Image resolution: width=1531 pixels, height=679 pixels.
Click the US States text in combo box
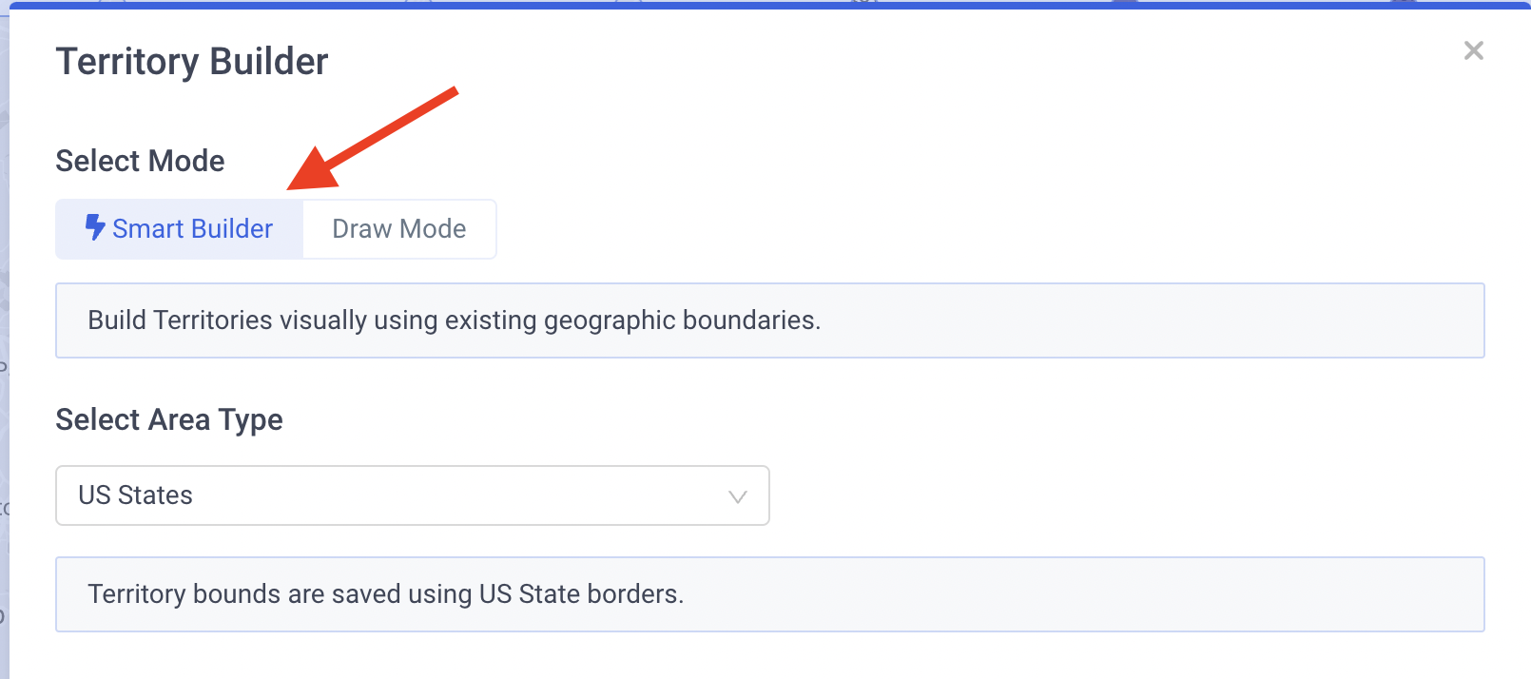pyautogui.click(x=135, y=495)
